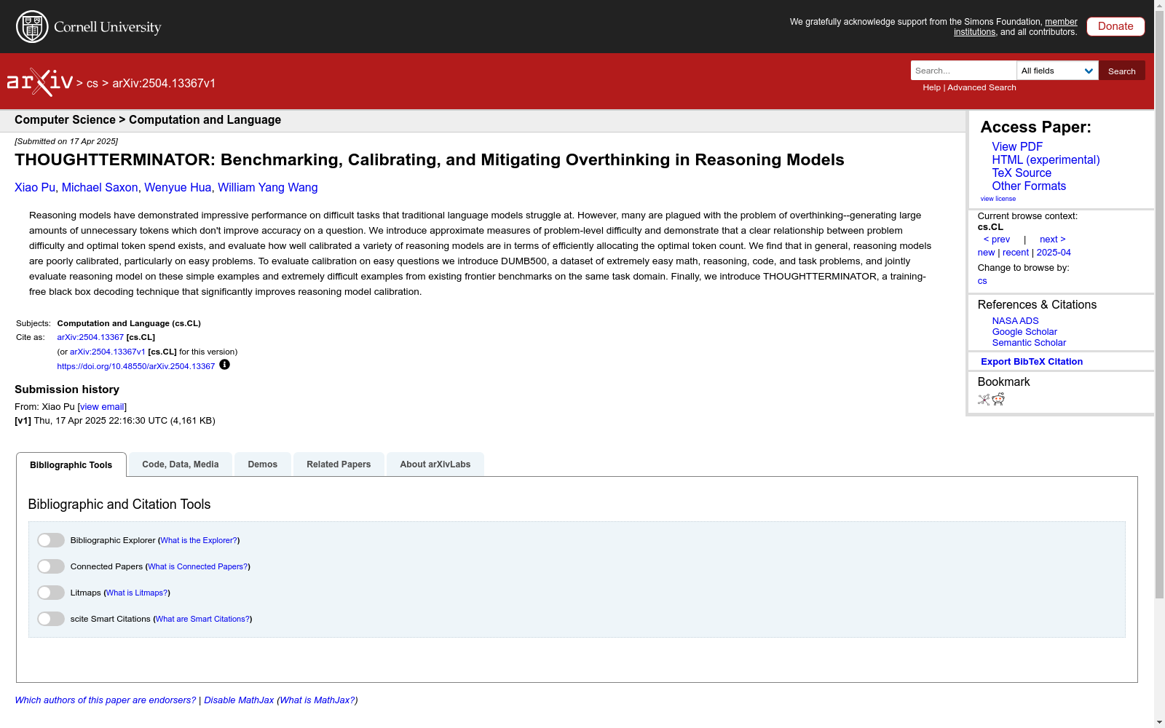Viewport: 1165px width, 728px height.
Task: Click author Michael Saxon
Action: point(100,188)
